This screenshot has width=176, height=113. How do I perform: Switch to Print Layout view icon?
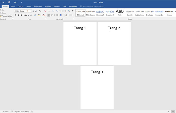(x=173, y=111)
